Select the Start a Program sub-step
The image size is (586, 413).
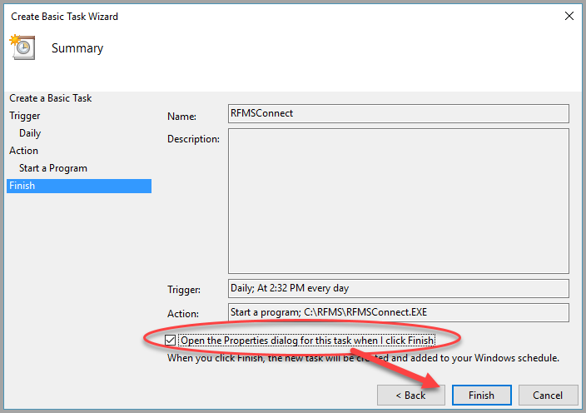tap(53, 168)
